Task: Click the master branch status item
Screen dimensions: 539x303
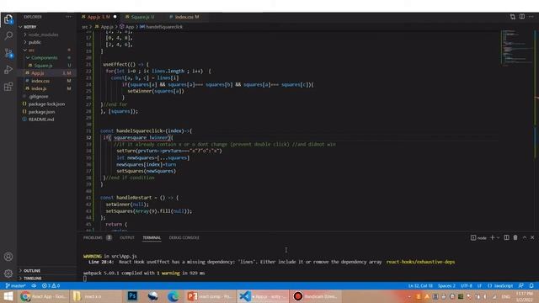Action: point(15,285)
